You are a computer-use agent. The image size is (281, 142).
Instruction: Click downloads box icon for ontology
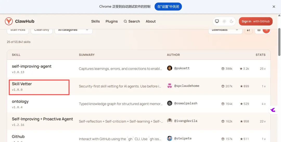(223, 104)
